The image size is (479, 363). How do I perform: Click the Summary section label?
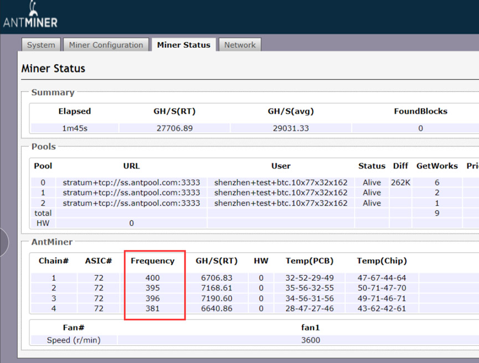tap(53, 92)
